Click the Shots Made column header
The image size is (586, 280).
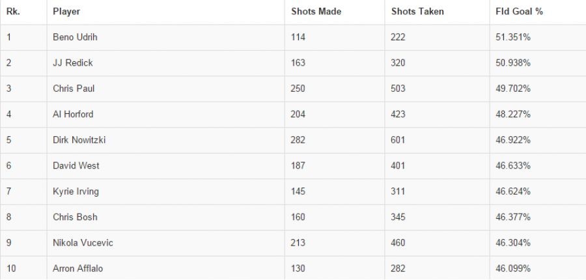point(316,12)
